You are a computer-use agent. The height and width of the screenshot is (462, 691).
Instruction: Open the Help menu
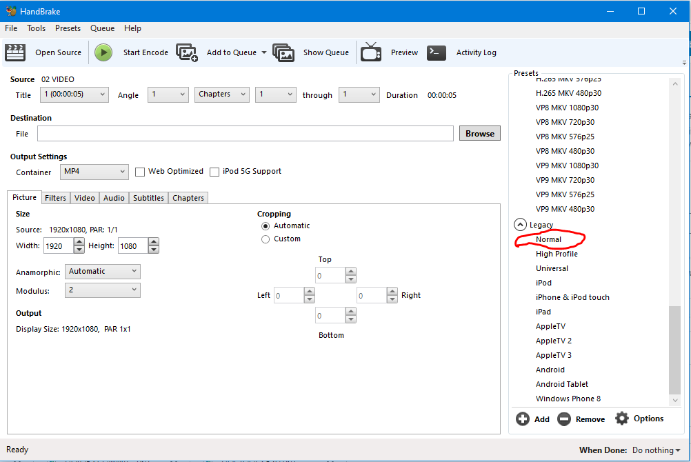(132, 28)
